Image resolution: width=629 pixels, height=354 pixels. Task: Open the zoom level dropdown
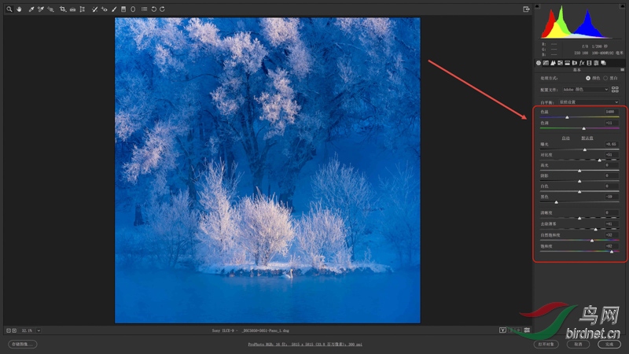(39, 330)
